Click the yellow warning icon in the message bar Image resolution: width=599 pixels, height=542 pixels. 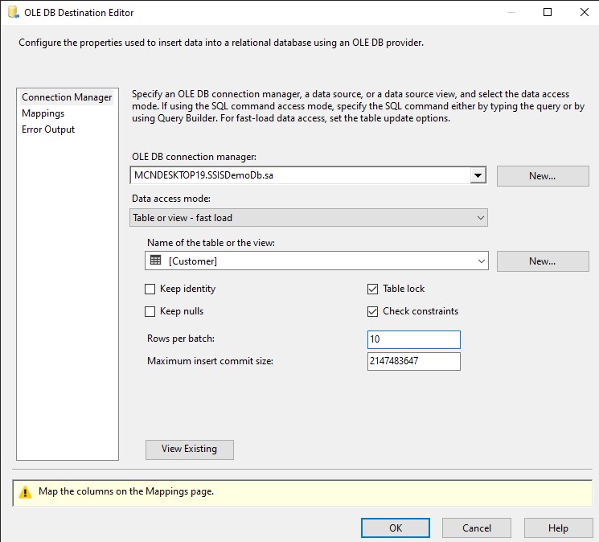pos(25,491)
